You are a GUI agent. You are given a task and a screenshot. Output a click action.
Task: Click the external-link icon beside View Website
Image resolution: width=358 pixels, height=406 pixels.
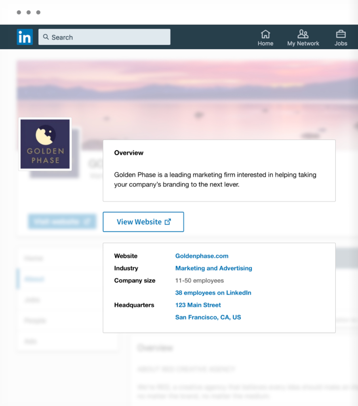tap(168, 222)
